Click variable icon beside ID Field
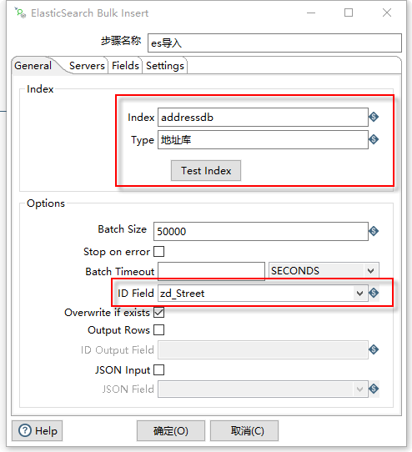The height and width of the screenshot is (452, 412). point(374,293)
